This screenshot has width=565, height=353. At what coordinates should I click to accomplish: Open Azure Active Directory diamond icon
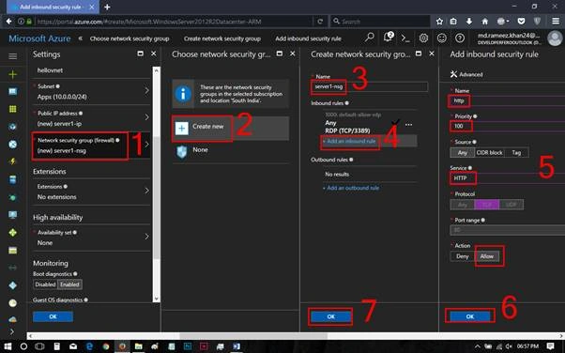[x=12, y=285]
